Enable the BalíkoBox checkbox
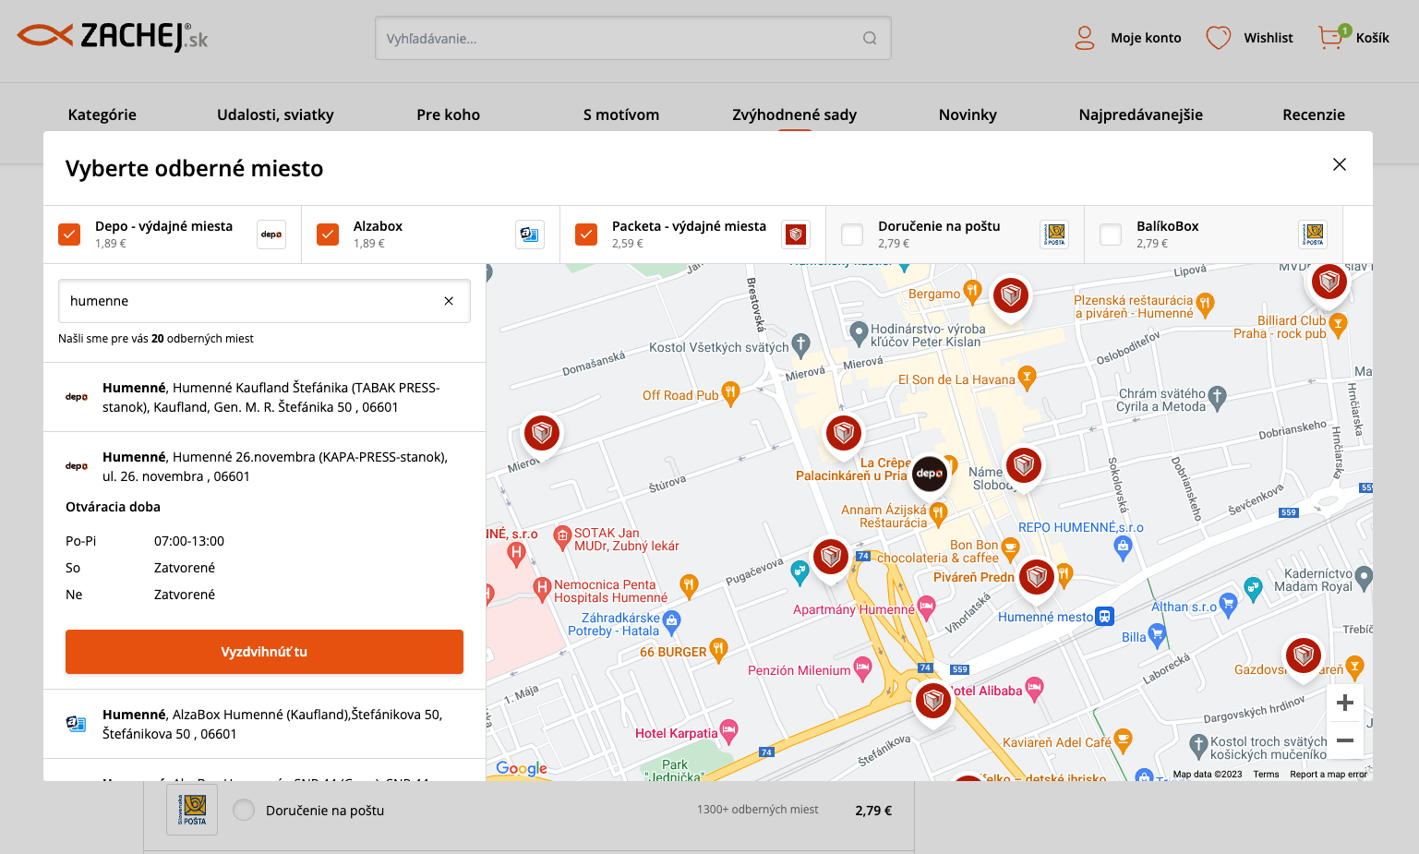Viewport: 1419px width, 854px height. pos(1111,235)
